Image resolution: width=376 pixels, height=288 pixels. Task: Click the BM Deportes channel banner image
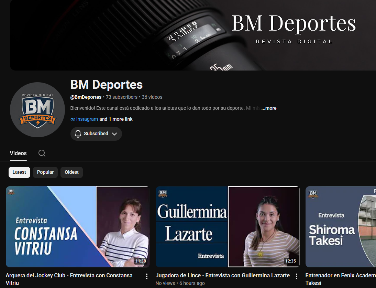pyautogui.click(x=193, y=35)
